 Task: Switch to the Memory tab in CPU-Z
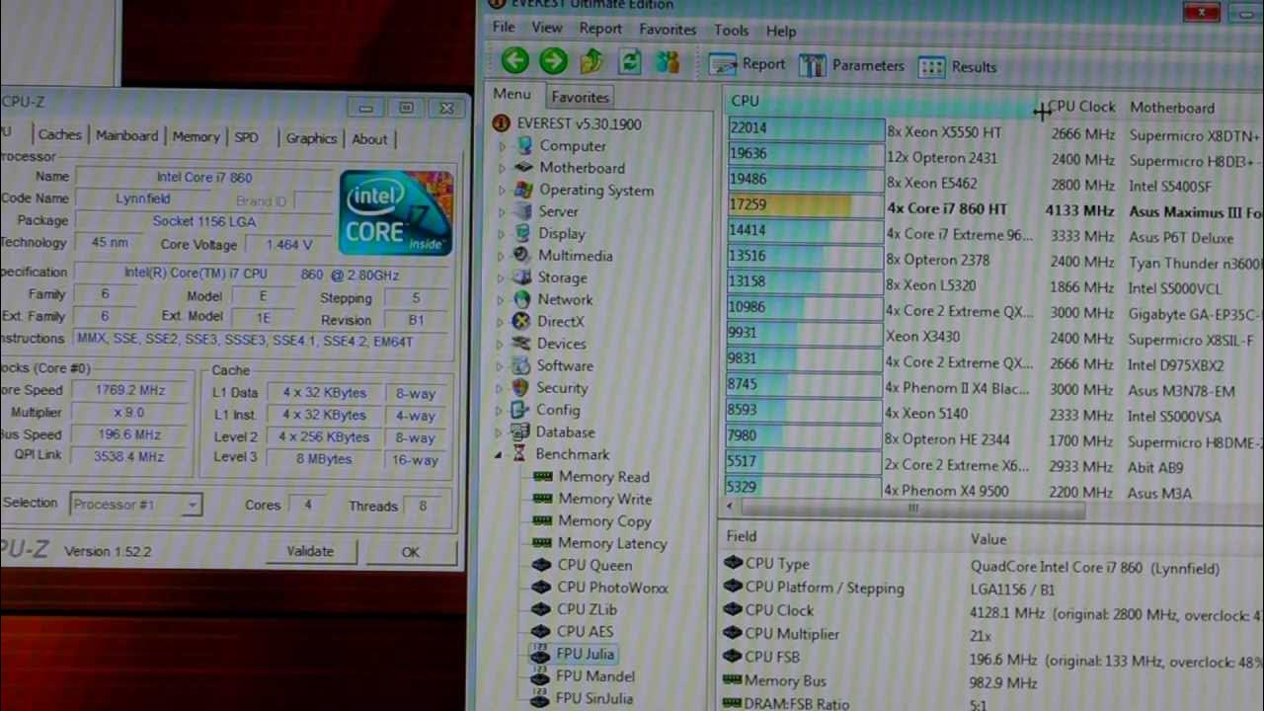pos(196,136)
